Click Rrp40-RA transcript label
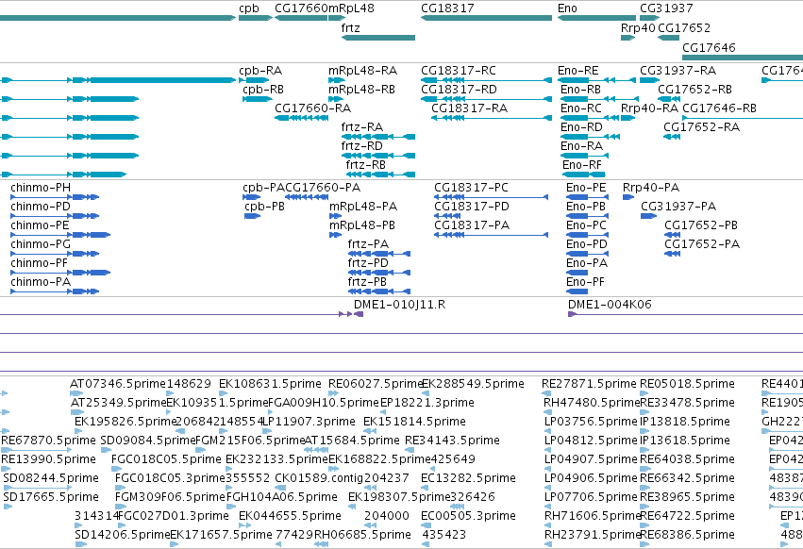 coord(649,108)
